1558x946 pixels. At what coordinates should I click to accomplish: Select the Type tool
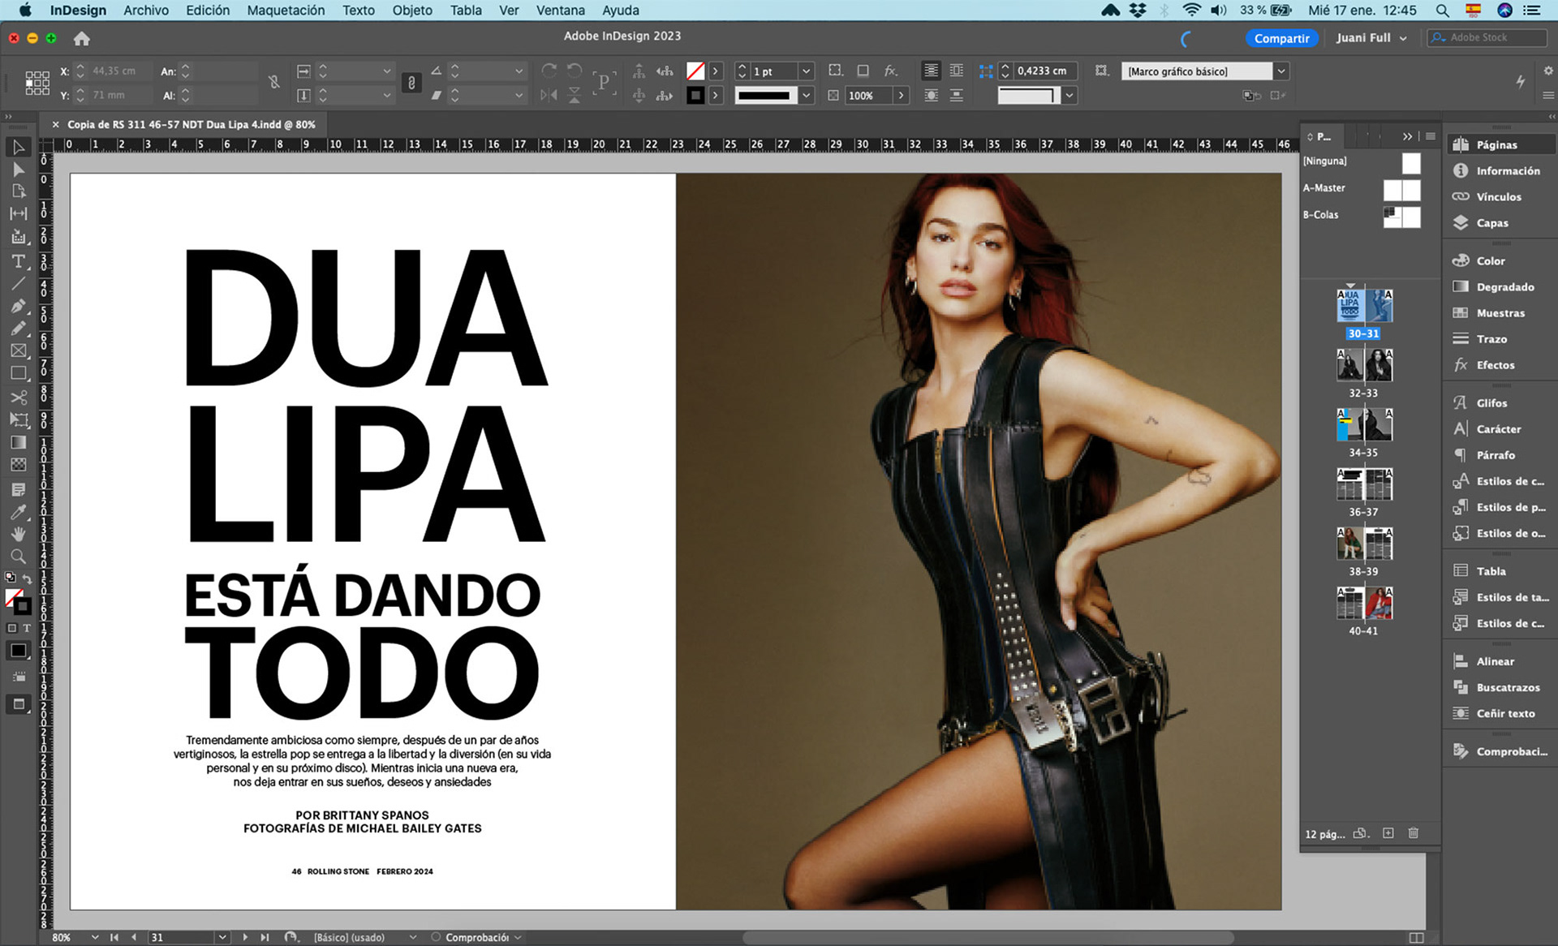18,261
